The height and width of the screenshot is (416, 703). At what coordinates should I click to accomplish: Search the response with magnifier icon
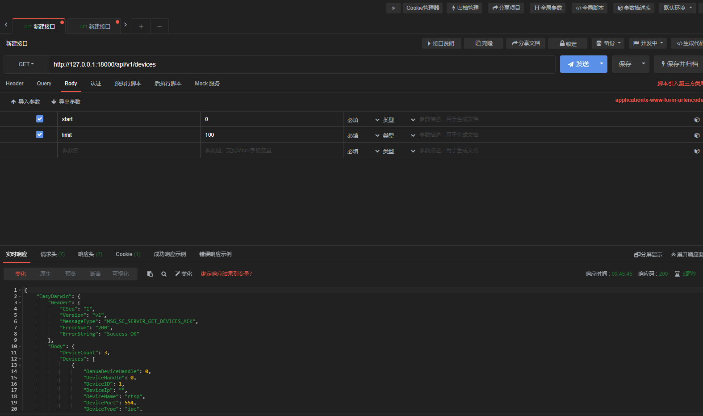164,274
